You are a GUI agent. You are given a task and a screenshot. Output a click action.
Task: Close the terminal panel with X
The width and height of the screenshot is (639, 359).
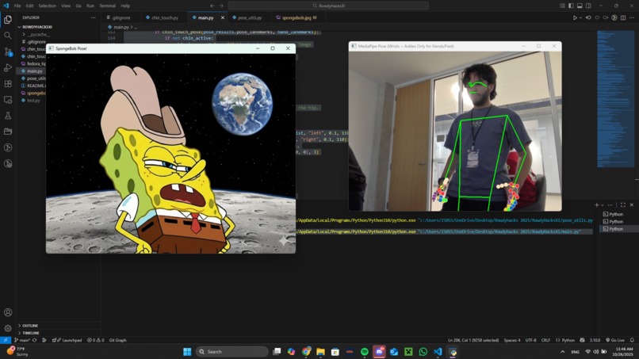(x=632, y=205)
